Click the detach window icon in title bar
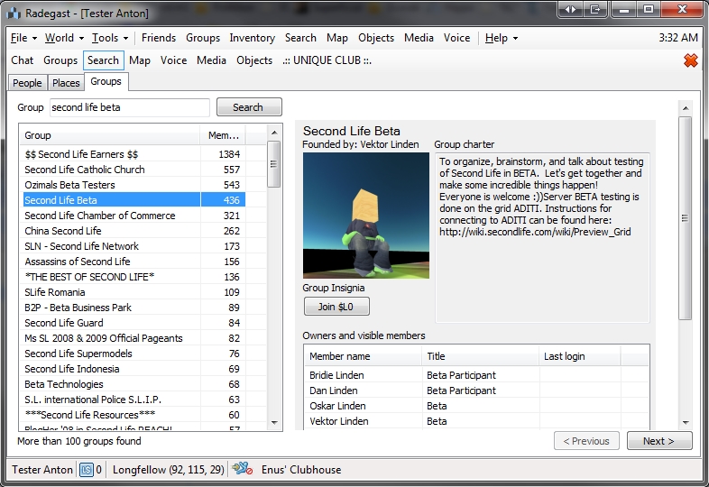This screenshot has height=487, width=709. (594, 10)
